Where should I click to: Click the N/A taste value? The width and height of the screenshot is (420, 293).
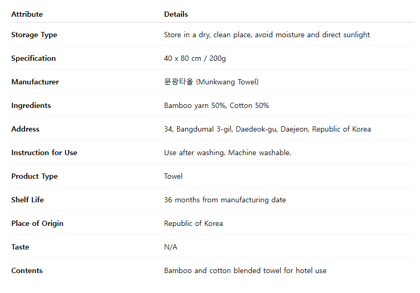pos(170,247)
